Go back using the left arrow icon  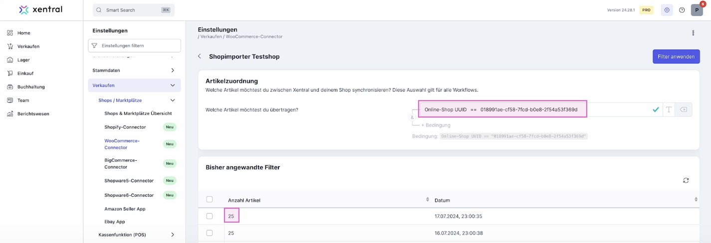pyautogui.click(x=200, y=56)
